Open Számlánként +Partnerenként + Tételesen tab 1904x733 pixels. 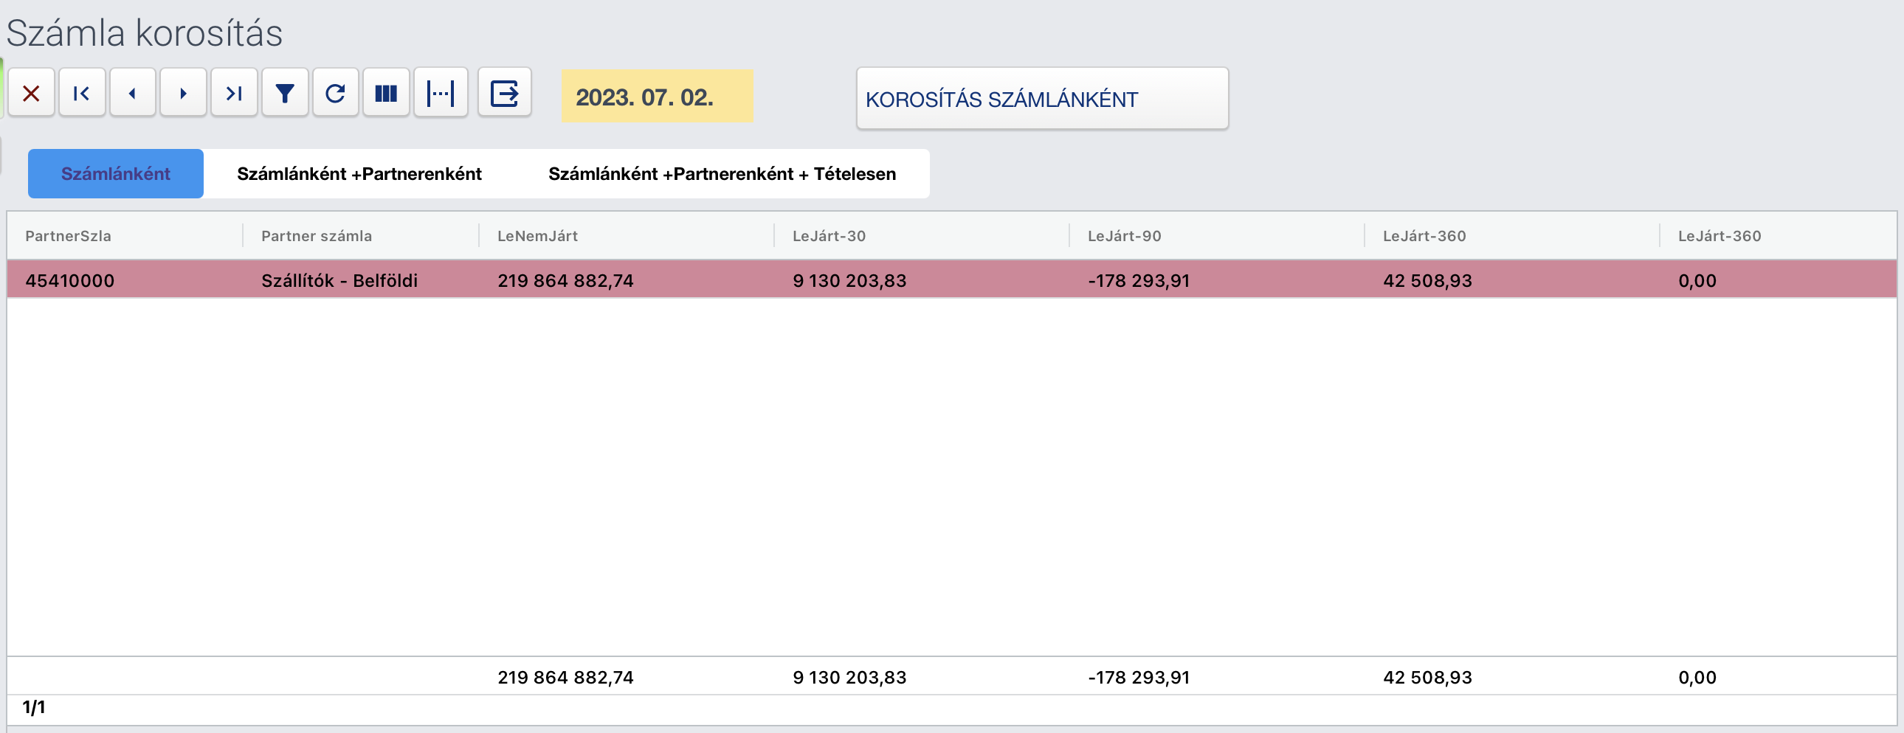[722, 173]
